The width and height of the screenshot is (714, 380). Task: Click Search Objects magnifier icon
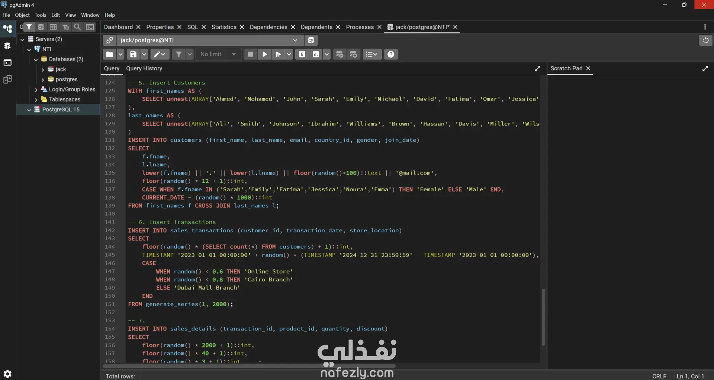click(x=77, y=27)
